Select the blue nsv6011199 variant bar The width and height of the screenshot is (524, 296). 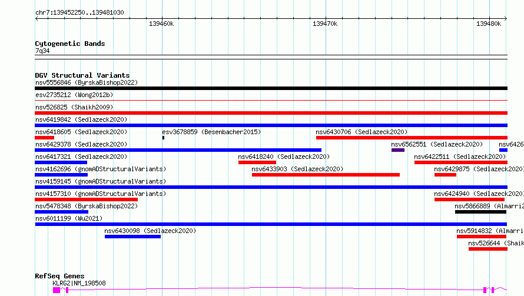[271, 224]
